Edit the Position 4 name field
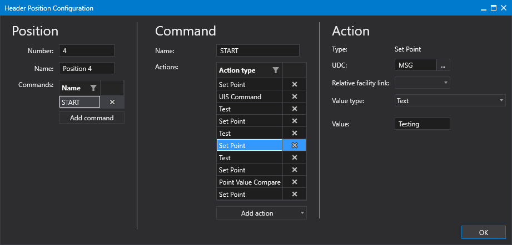 coord(87,69)
